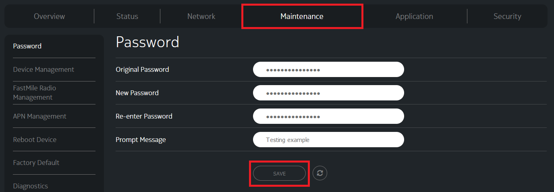Image resolution: width=554 pixels, height=192 pixels.
Task: Click the Original Password field
Action: tap(328, 69)
